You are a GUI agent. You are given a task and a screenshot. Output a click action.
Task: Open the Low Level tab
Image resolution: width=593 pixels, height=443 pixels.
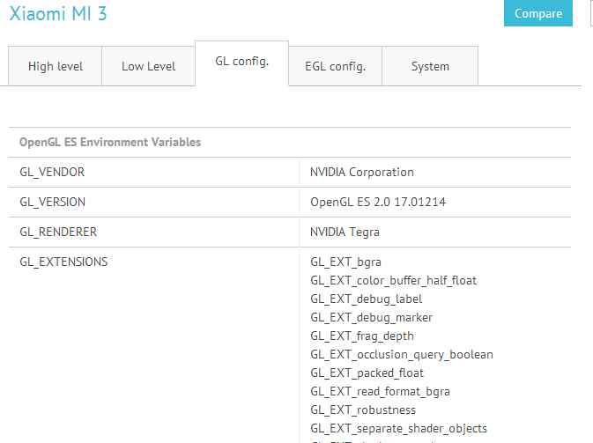pyautogui.click(x=148, y=66)
